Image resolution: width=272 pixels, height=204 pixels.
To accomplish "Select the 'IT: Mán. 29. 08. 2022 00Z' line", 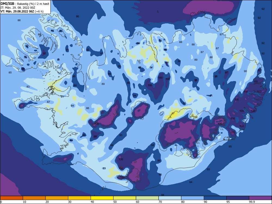I will pyautogui.click(x=18, y=8).
